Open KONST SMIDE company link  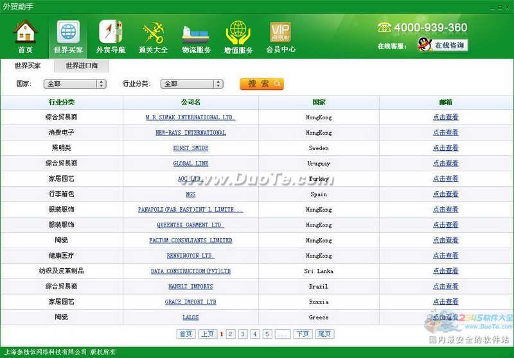point(191,148)
